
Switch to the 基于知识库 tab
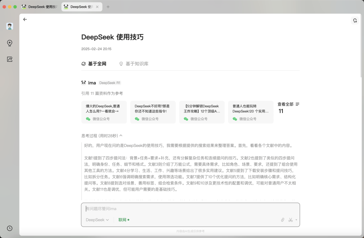pos(134,64)
